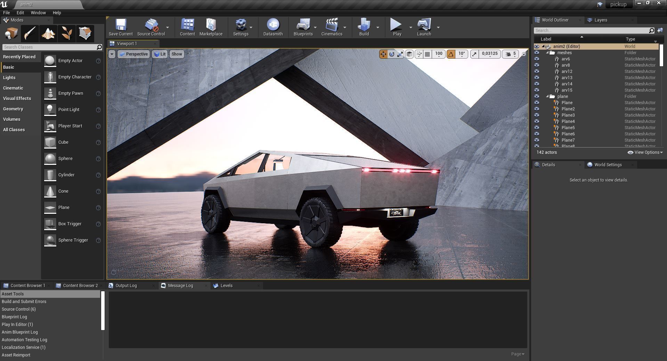The width and height of the screenshot is (667, 361).
Task: Toggle surface snapping icon in viewport
Action: [419, 54]
